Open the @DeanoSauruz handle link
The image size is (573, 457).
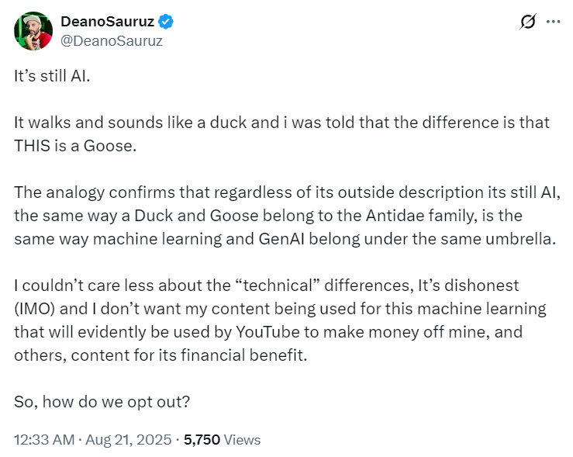[112, 40]
